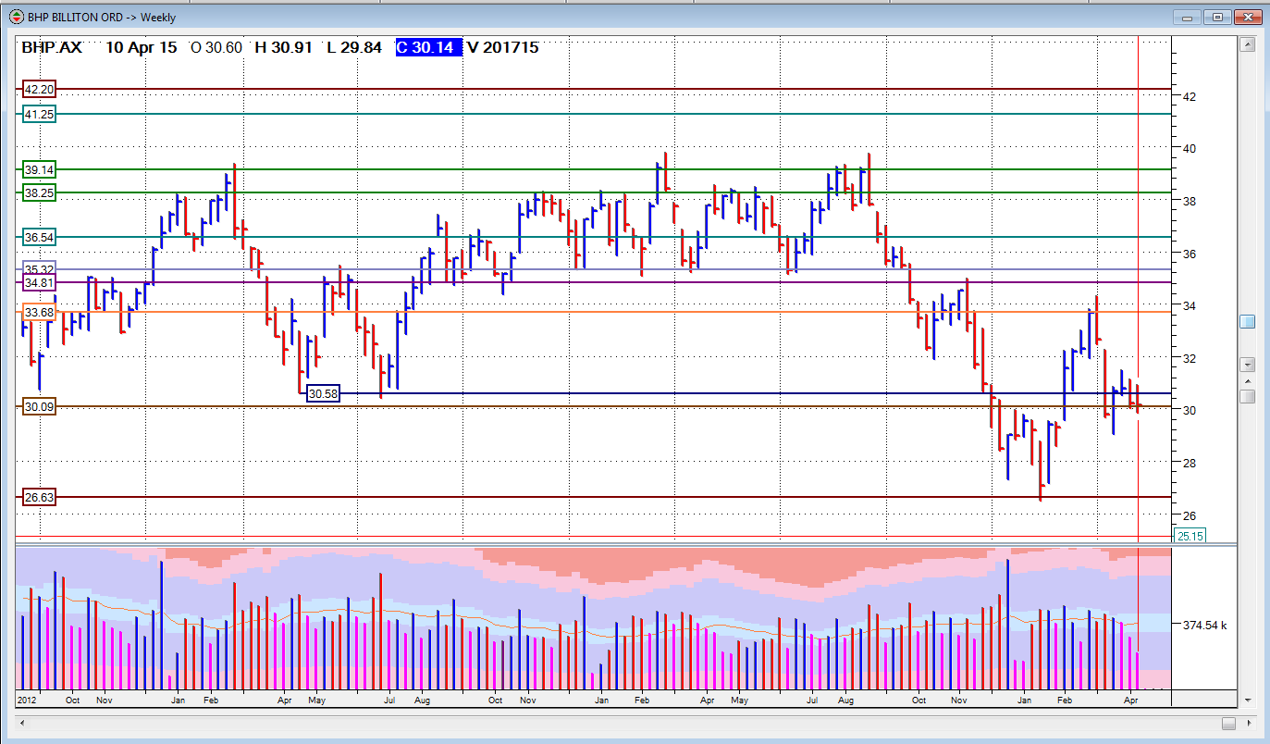
Task: Select the 30.58 support level label
Action: (x=323, y=393)
